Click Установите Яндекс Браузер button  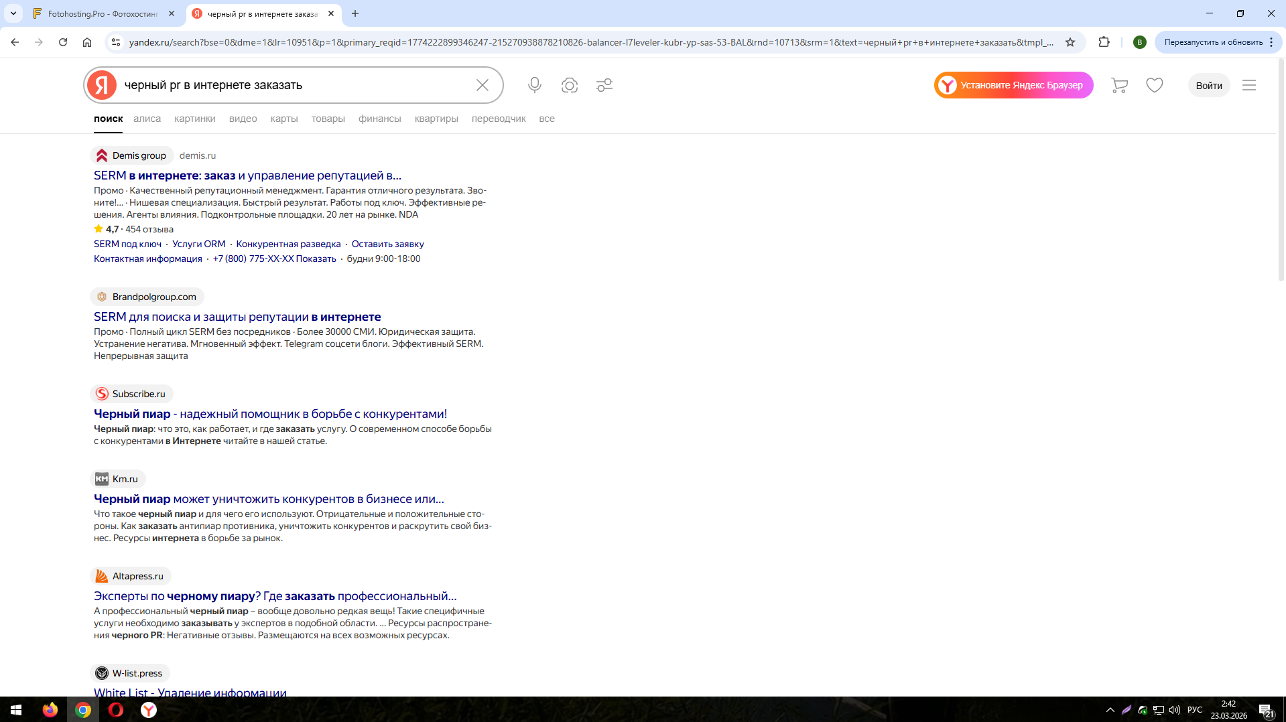pyautogui.click(x=1014, y=85)
